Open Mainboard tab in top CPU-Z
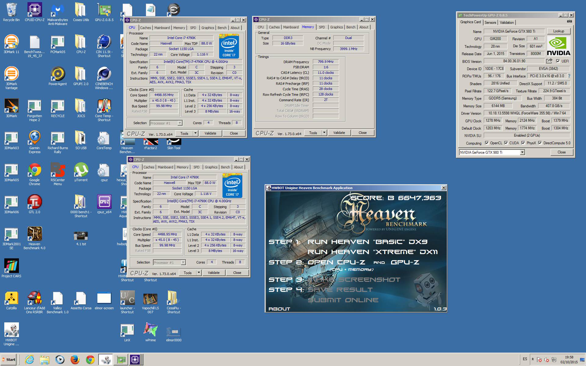Screen dimensions: 586x366 162,28
